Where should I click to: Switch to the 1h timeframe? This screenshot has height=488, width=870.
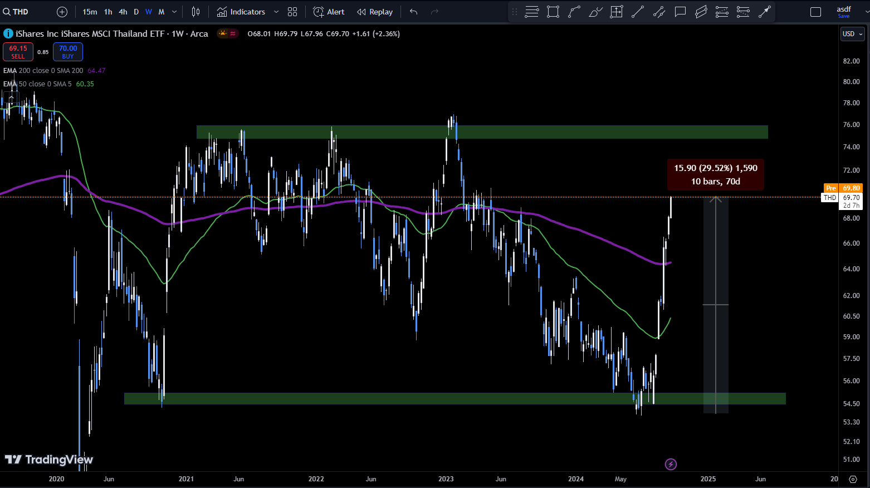click(x=108, y=12)
